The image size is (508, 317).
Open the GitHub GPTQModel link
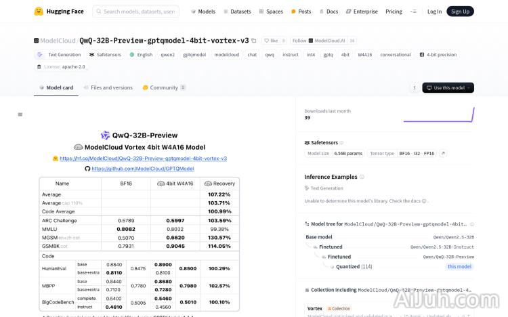(x=142, y=169)
